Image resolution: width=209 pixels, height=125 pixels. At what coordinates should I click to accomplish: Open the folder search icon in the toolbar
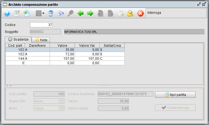pyautogui.click(x=130, y=13)
